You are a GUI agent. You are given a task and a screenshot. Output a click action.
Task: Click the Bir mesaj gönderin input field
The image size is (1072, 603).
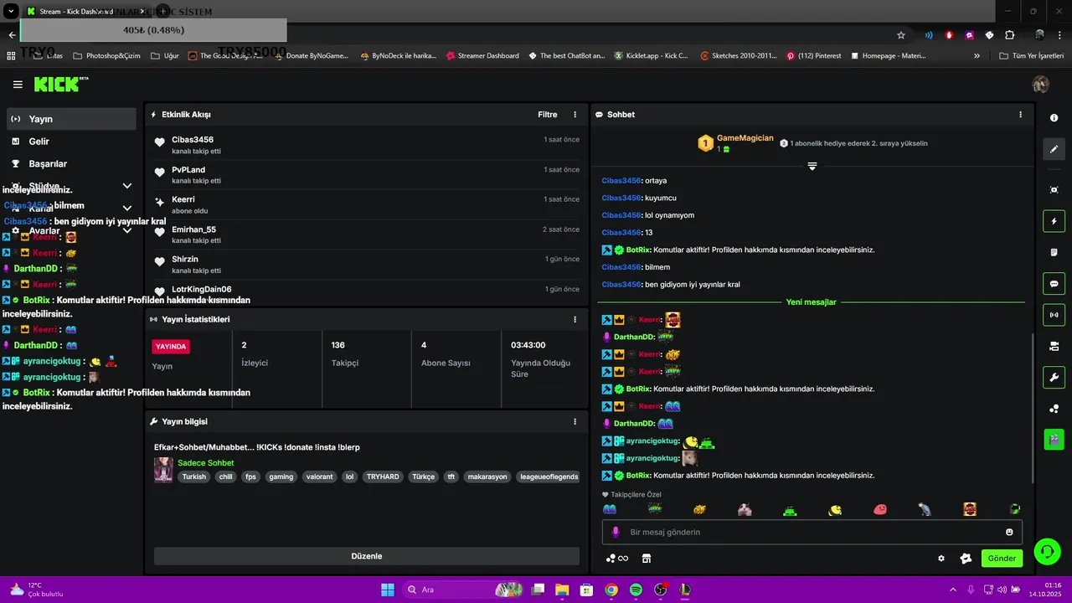pyautogui.click(x=812, y=532)
